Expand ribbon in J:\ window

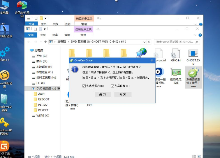coord(195,35)
